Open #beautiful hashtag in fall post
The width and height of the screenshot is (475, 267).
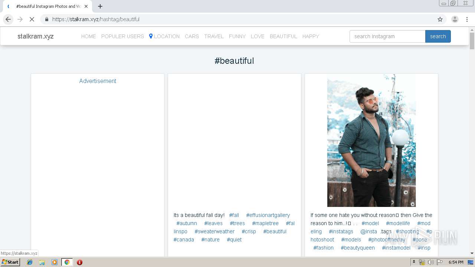pos(275,231)
